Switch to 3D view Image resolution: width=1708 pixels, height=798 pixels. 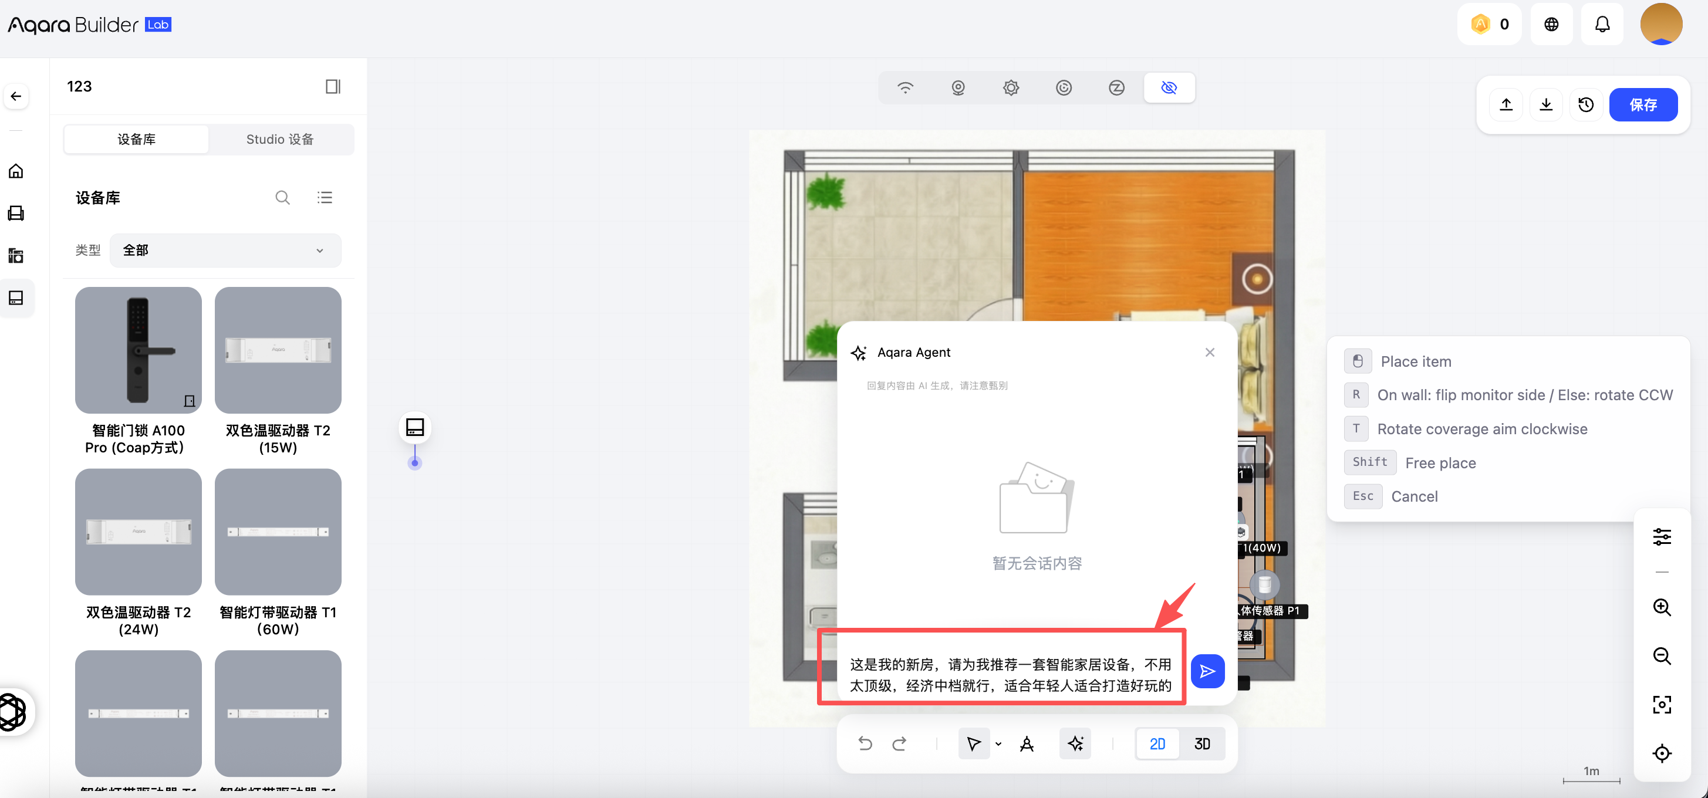[x=1202, y=743]
